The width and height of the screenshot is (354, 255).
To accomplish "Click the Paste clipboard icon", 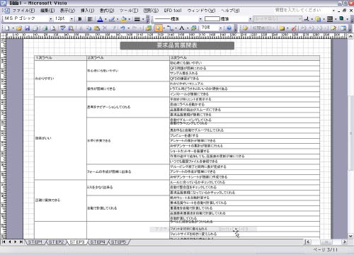I will (97, 28).
